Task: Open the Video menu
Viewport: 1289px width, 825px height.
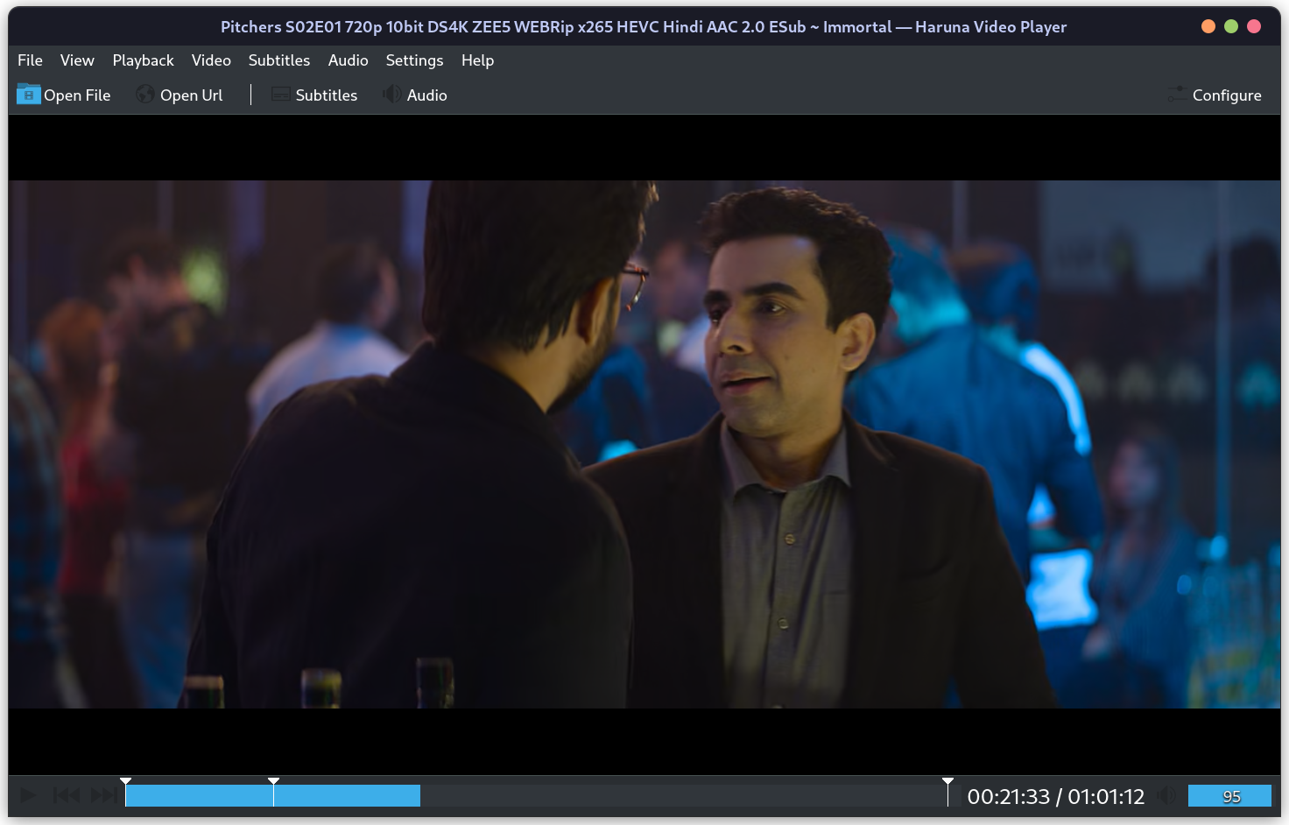Action: coord(211,60)
